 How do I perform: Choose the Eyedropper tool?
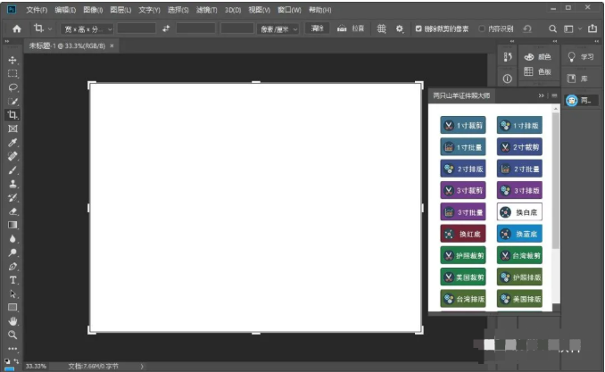12,143
